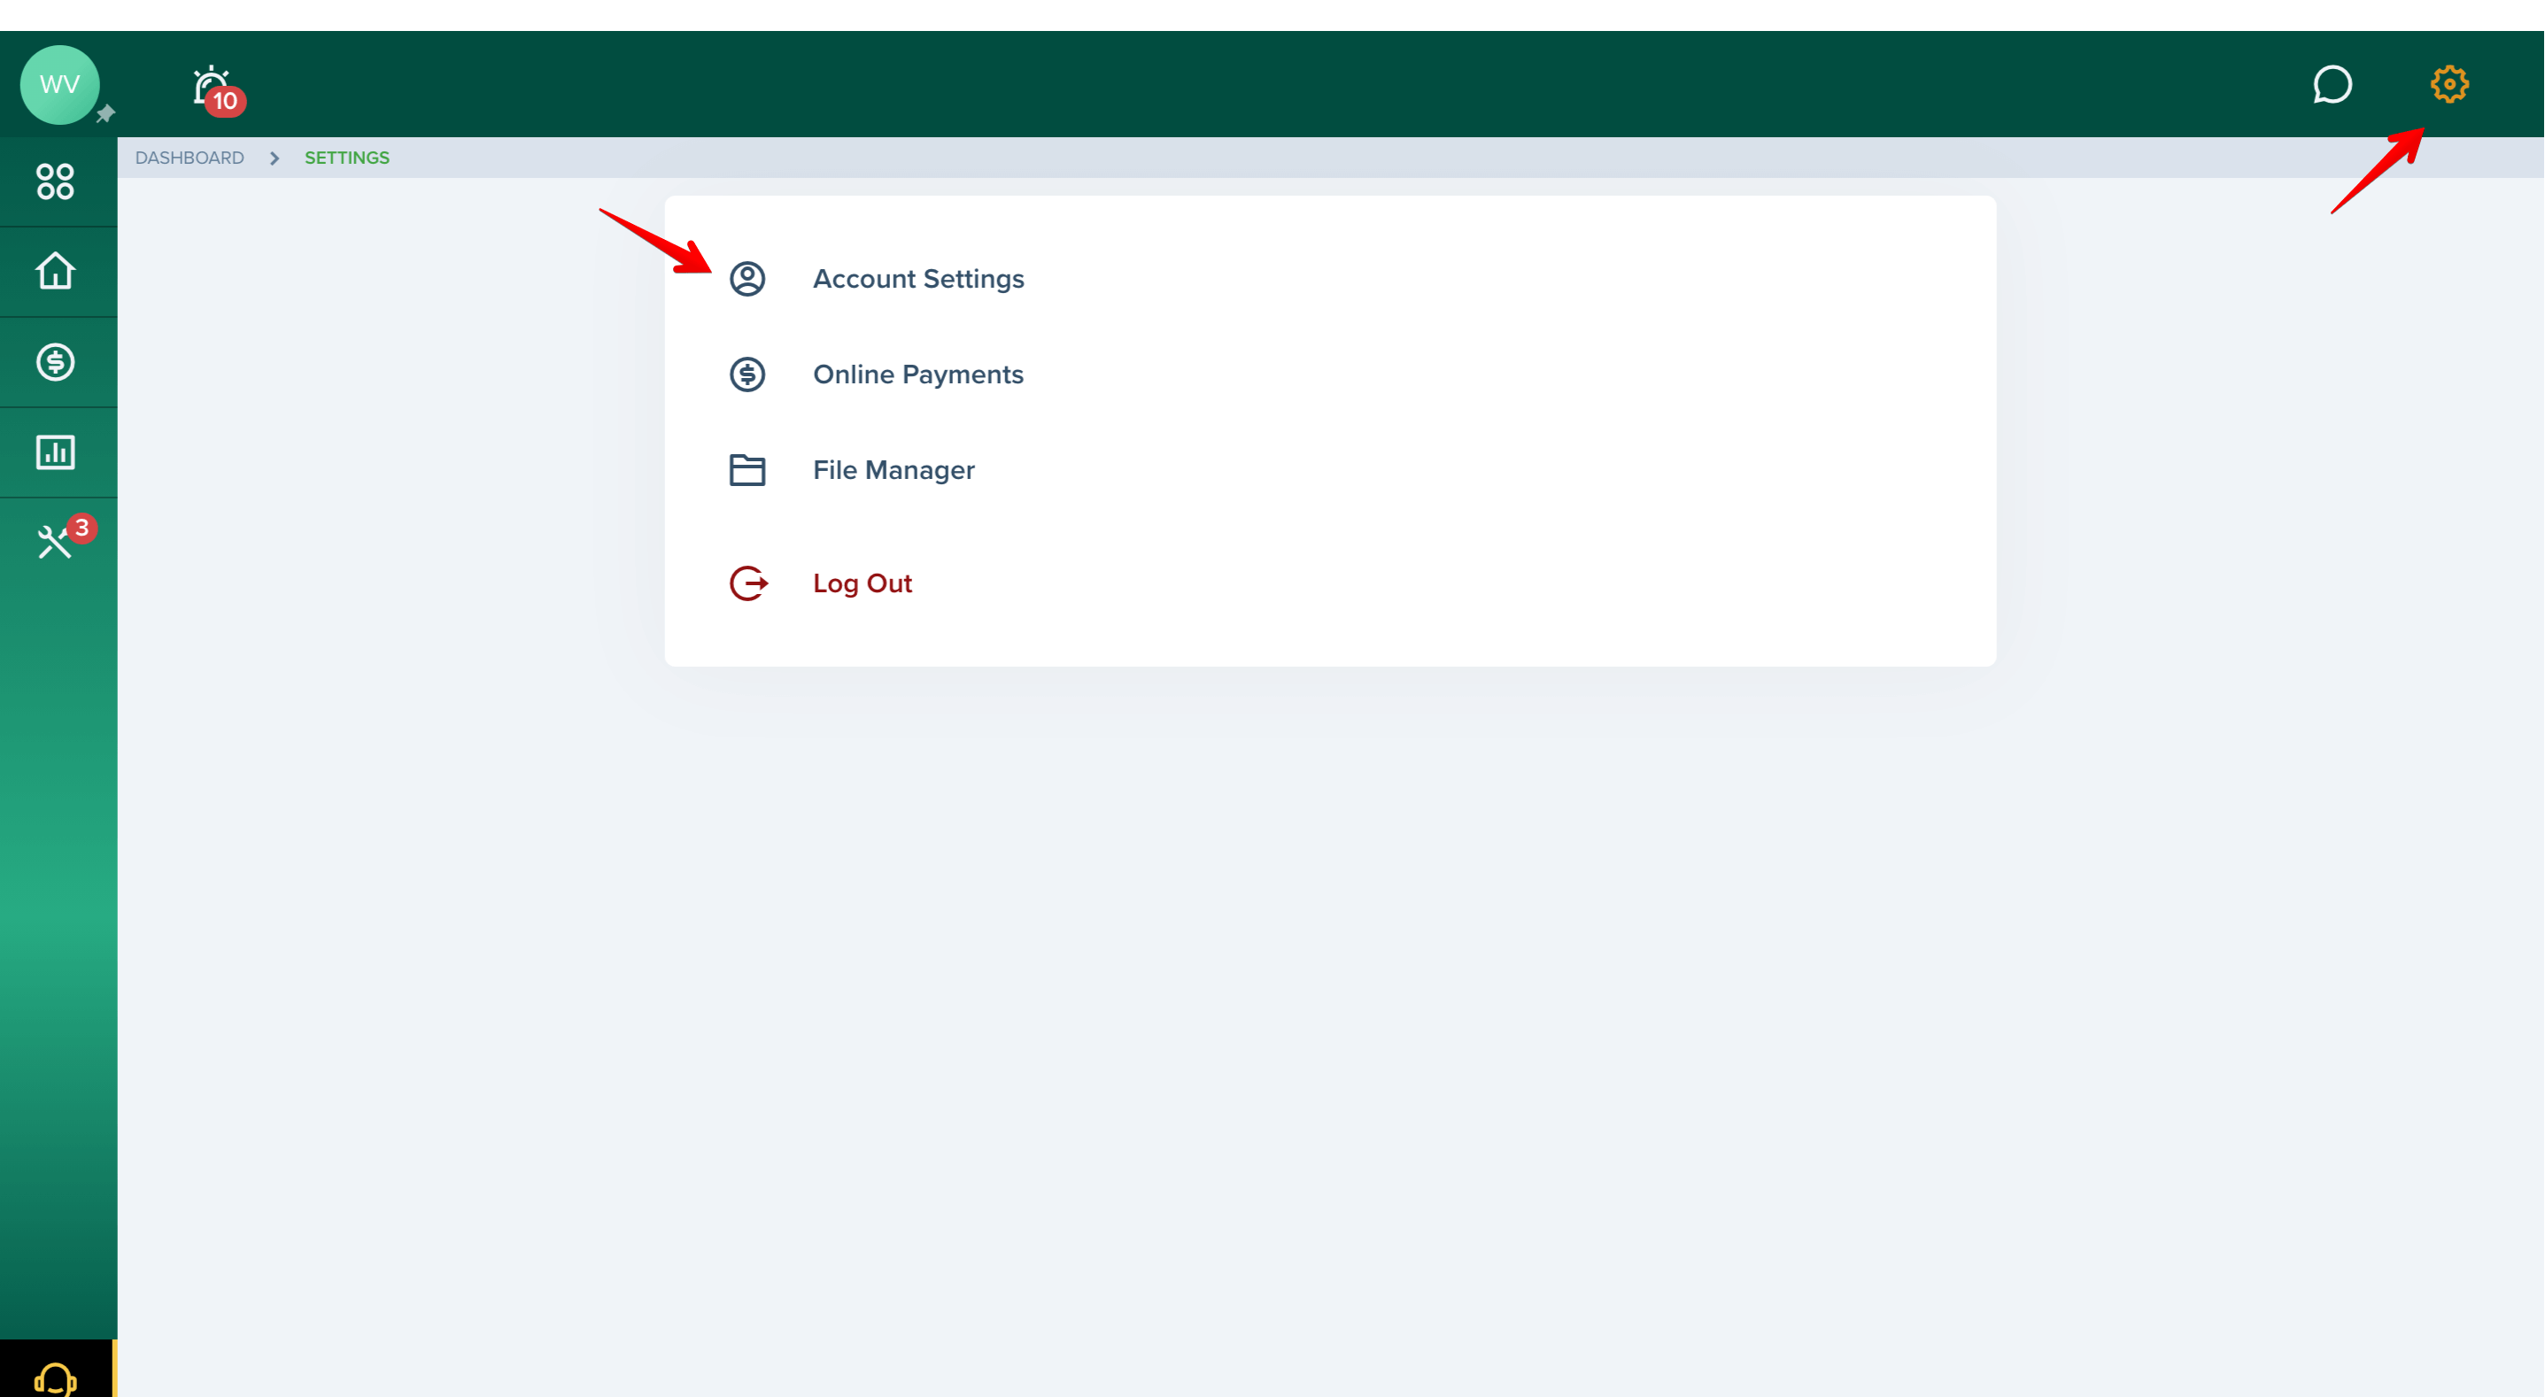Screen dimensions: 2545x1397
Task: Click the breadcrumb chevron separator
Action: pos(275,158)
